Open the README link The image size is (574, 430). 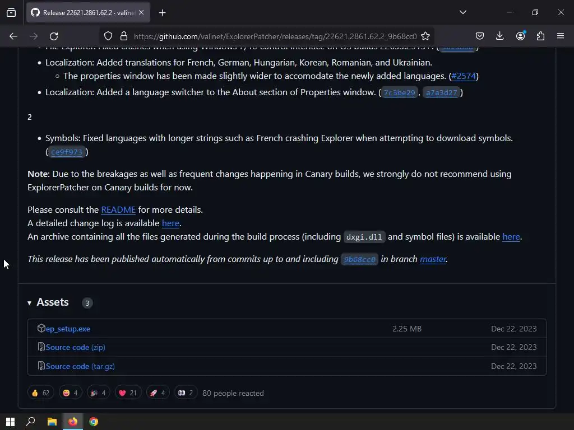coord(118,210)
